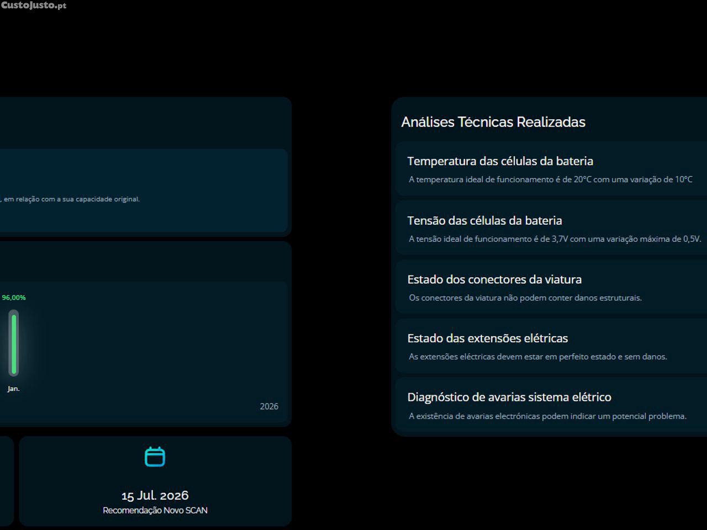
Task: Select the 15 Jul. 2026 date
Action: (x=155, y=495)
